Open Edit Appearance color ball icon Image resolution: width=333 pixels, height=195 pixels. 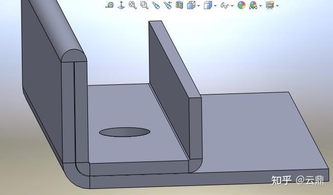[241, 5]
